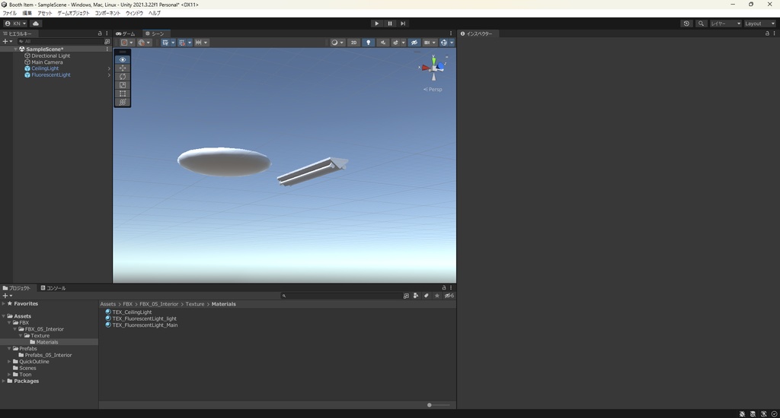
Task: Open the ファイル (File) menu
Action: coord(9,14)
